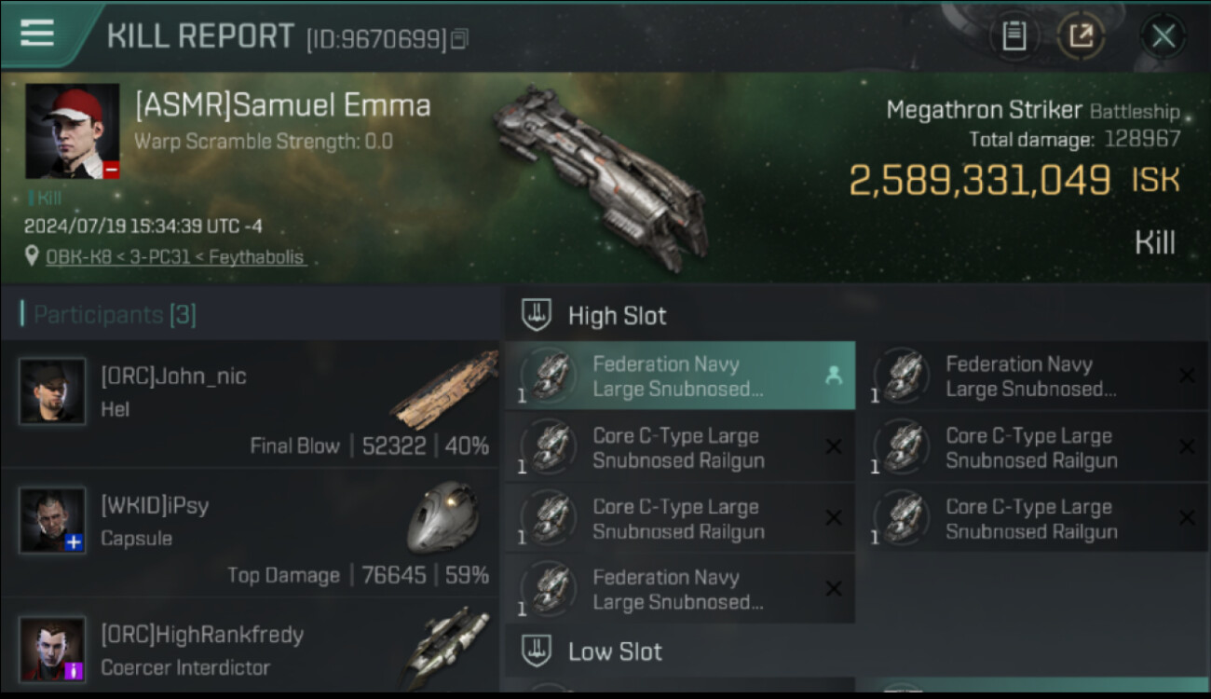
Task: Close the kill report panel
Action: click(x=1163, y=36)
